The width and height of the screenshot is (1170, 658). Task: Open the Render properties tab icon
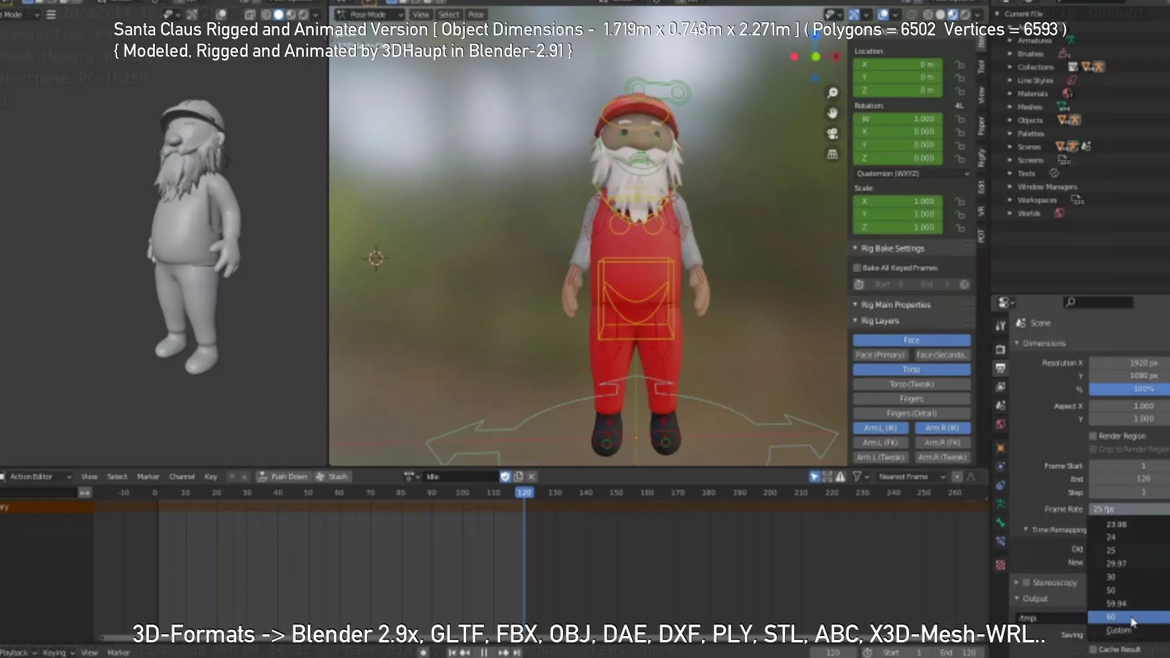click(x=1001, y=349)
